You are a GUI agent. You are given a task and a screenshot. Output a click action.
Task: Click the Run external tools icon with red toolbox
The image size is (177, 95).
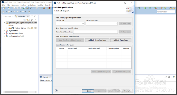click(156, 8)
